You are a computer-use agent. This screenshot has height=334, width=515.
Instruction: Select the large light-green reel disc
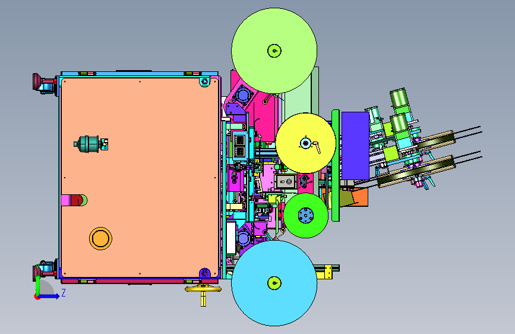tap(274, 51)
